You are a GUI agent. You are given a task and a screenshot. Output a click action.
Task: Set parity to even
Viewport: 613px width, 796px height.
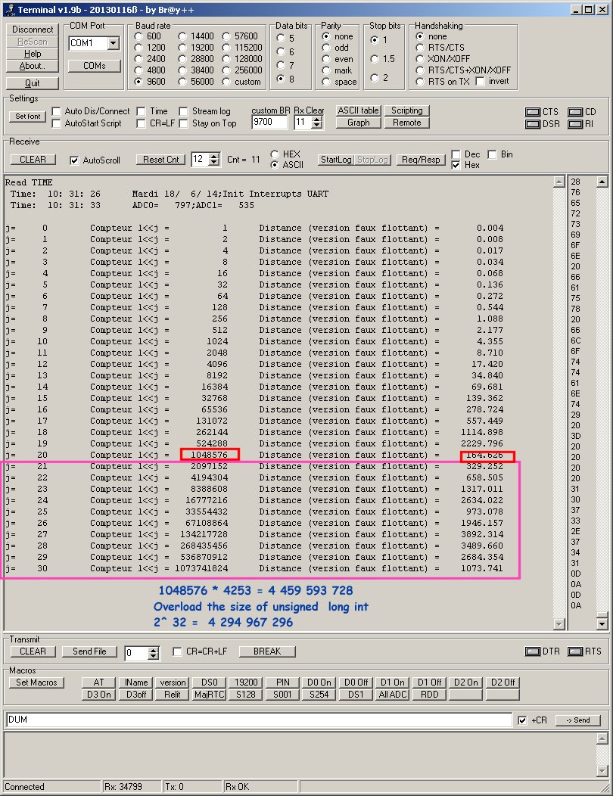tap(326, 59)
